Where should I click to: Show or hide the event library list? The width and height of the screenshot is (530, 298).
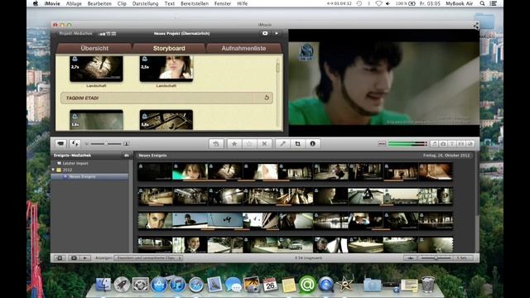(60, 257)
